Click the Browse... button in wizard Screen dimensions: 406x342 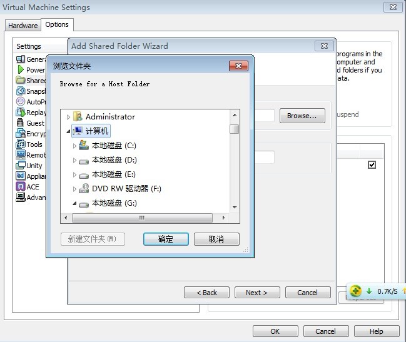[302, 116]
